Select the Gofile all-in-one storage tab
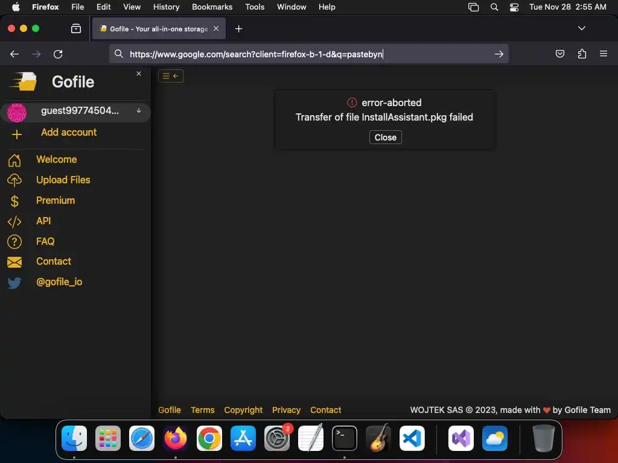Screen dimensions: 618x463 click(159, 28)
